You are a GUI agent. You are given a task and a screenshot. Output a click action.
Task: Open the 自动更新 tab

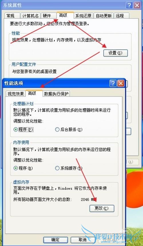104,16
